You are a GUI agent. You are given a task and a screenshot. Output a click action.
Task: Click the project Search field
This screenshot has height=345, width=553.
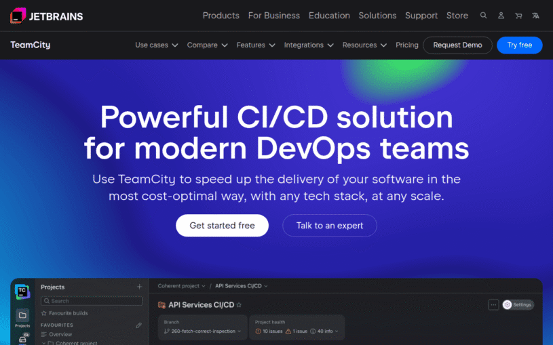click(92, 301)
